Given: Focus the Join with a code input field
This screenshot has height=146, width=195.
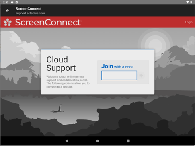Looking at the screenshot, I should tap(119, 76).
